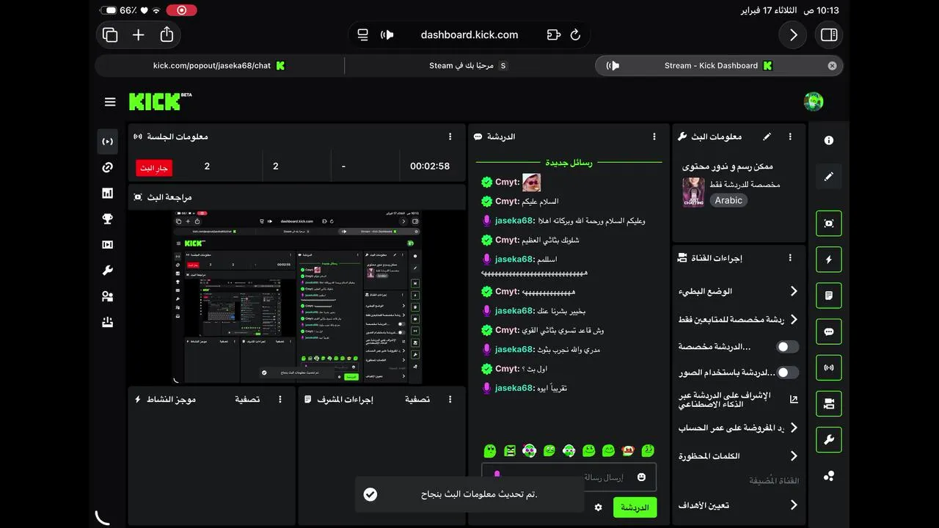939x528 pixels.
Task: Click the stream preview thumbnail
Action: pyautogui.click(x=297, y=297)
